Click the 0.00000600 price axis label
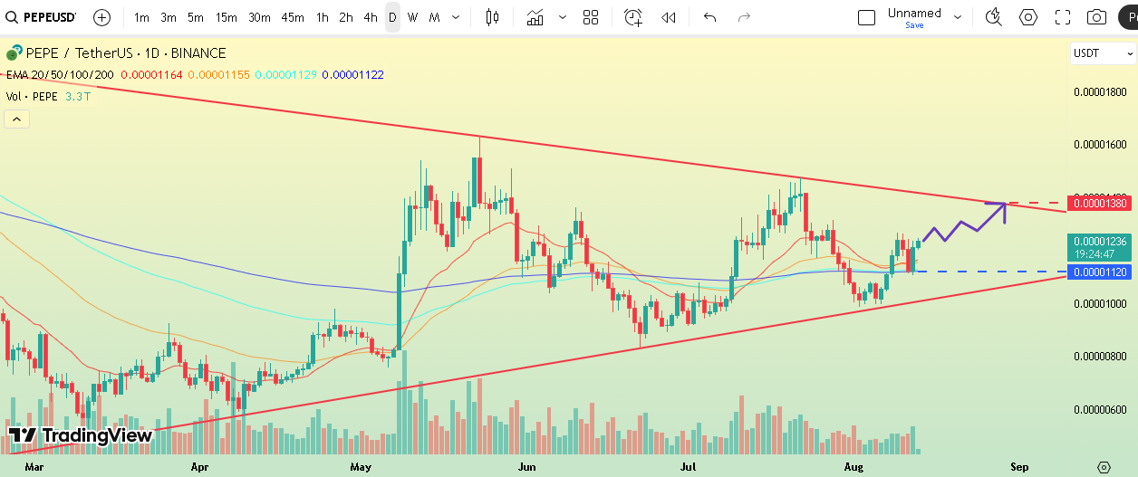The width and height of the screenshot is (1138, 477). [1100, 410]
